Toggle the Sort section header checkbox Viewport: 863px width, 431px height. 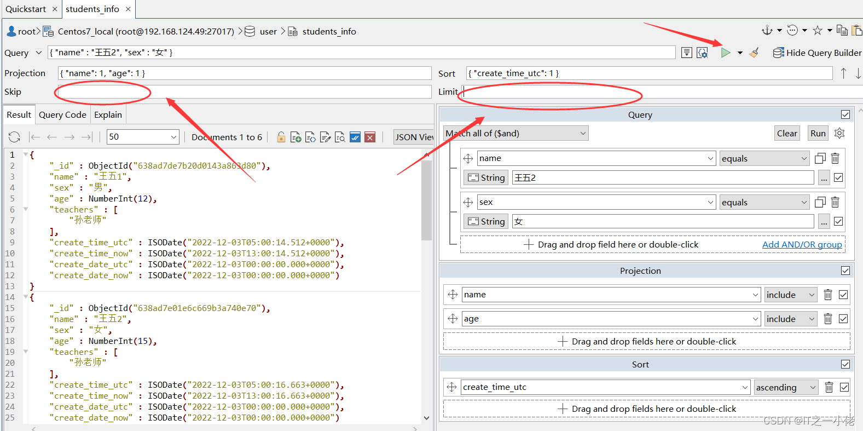(845, 364)
